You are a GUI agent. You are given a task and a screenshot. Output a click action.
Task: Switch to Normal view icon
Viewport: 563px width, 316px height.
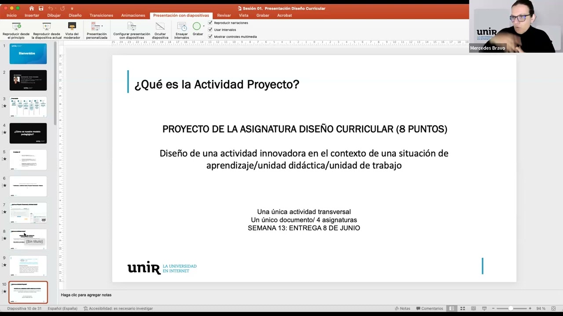(451, 309)
